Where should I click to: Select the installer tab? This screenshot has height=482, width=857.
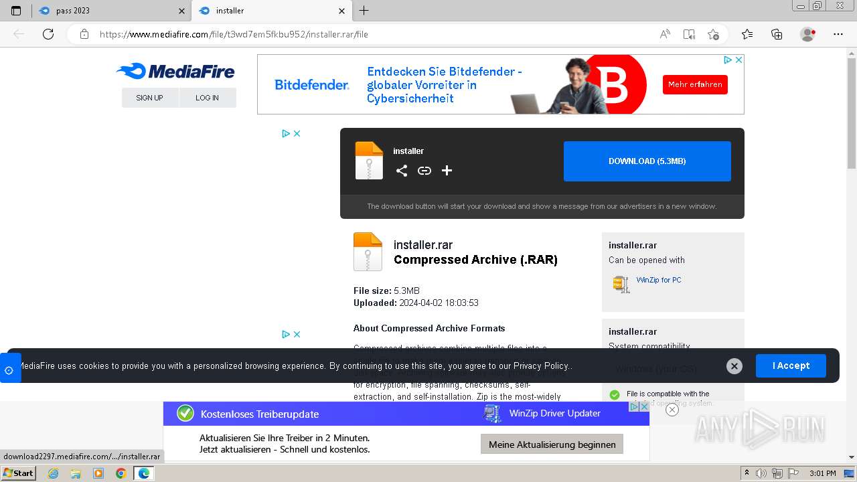coord(271,11)
